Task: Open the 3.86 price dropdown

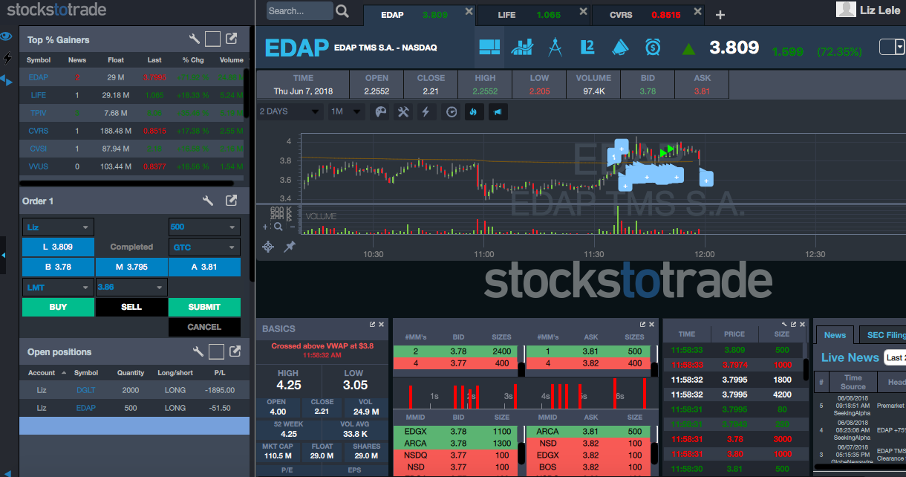Action: [x=131, y=287]
